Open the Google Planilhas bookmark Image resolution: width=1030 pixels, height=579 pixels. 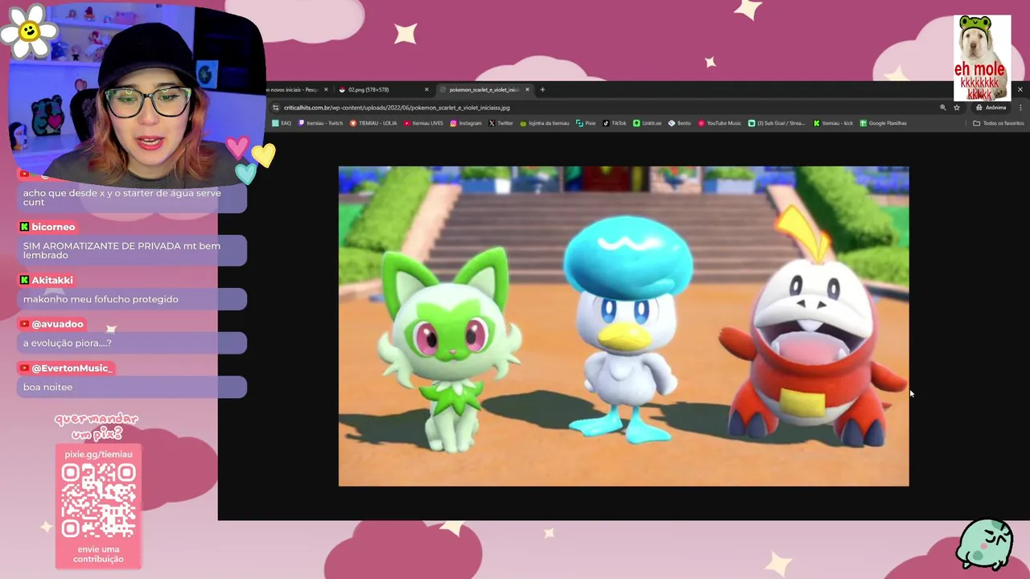884,123
